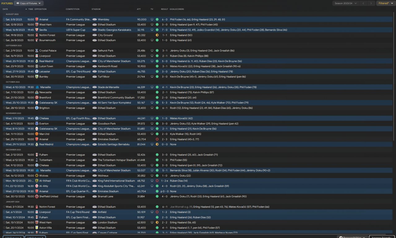Viewport: 396px width, 238px height.
Task: Click the 5 - 3 result against Galatasaray SK
Action: (165, 103)
